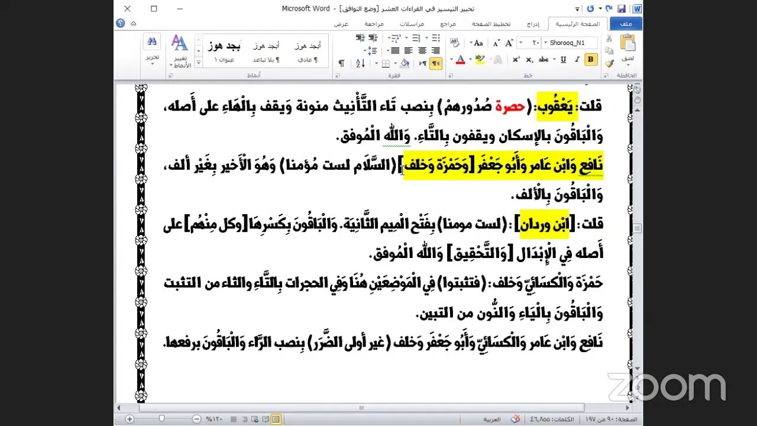Click the Paste clipboard icon
This screenshot has width=757, height=426.
pos(627,43)
